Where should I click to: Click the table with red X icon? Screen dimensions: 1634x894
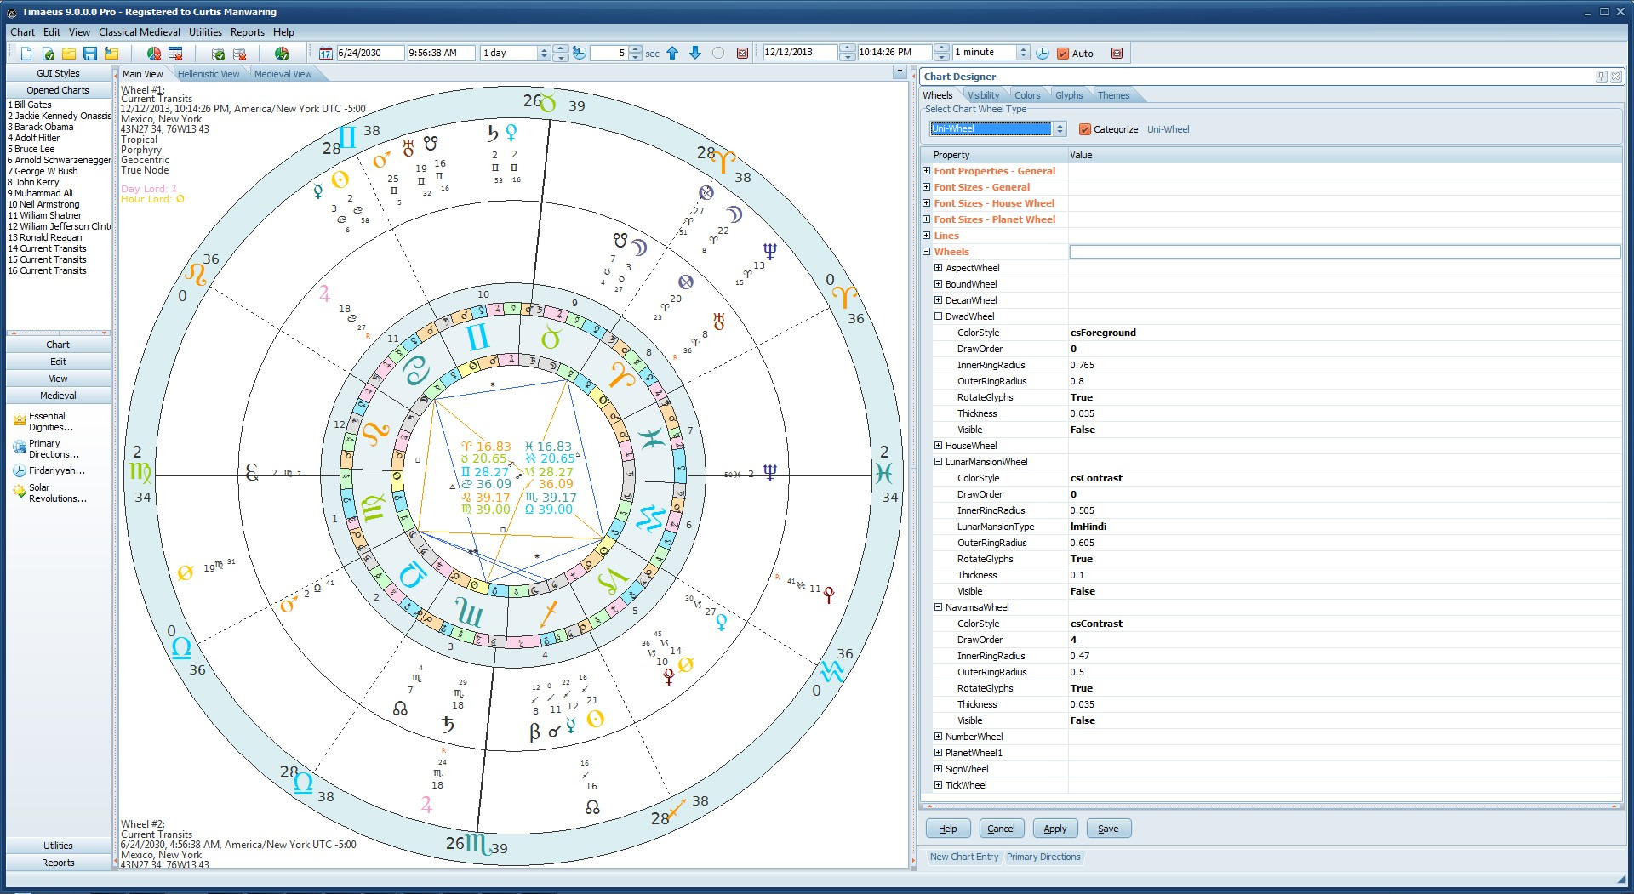tap(175, 54)
